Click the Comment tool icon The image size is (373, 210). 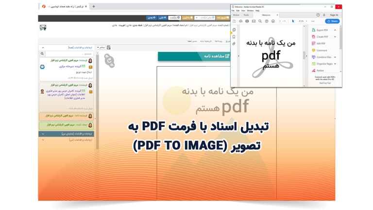314,50
